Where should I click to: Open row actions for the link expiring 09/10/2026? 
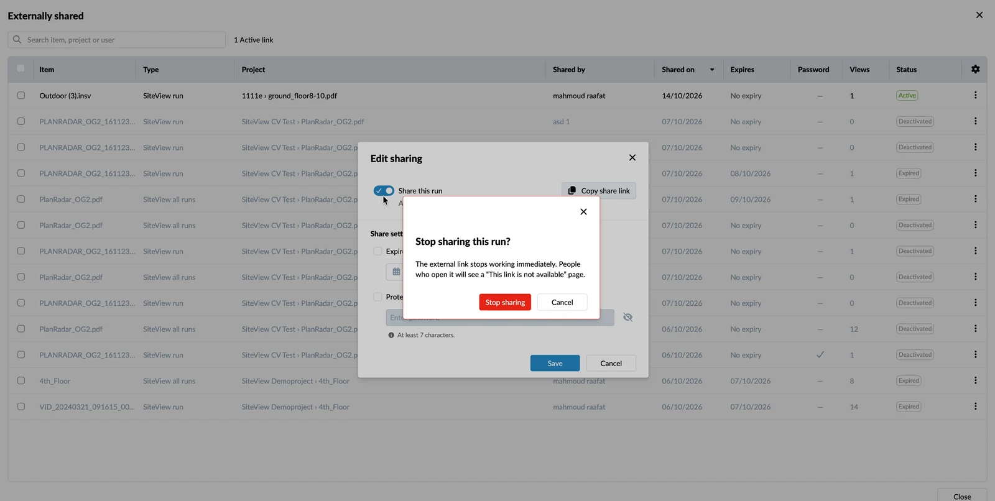[975, 199]
